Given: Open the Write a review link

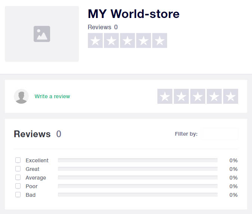Looking at the screenshot, I should pos(52,96).
